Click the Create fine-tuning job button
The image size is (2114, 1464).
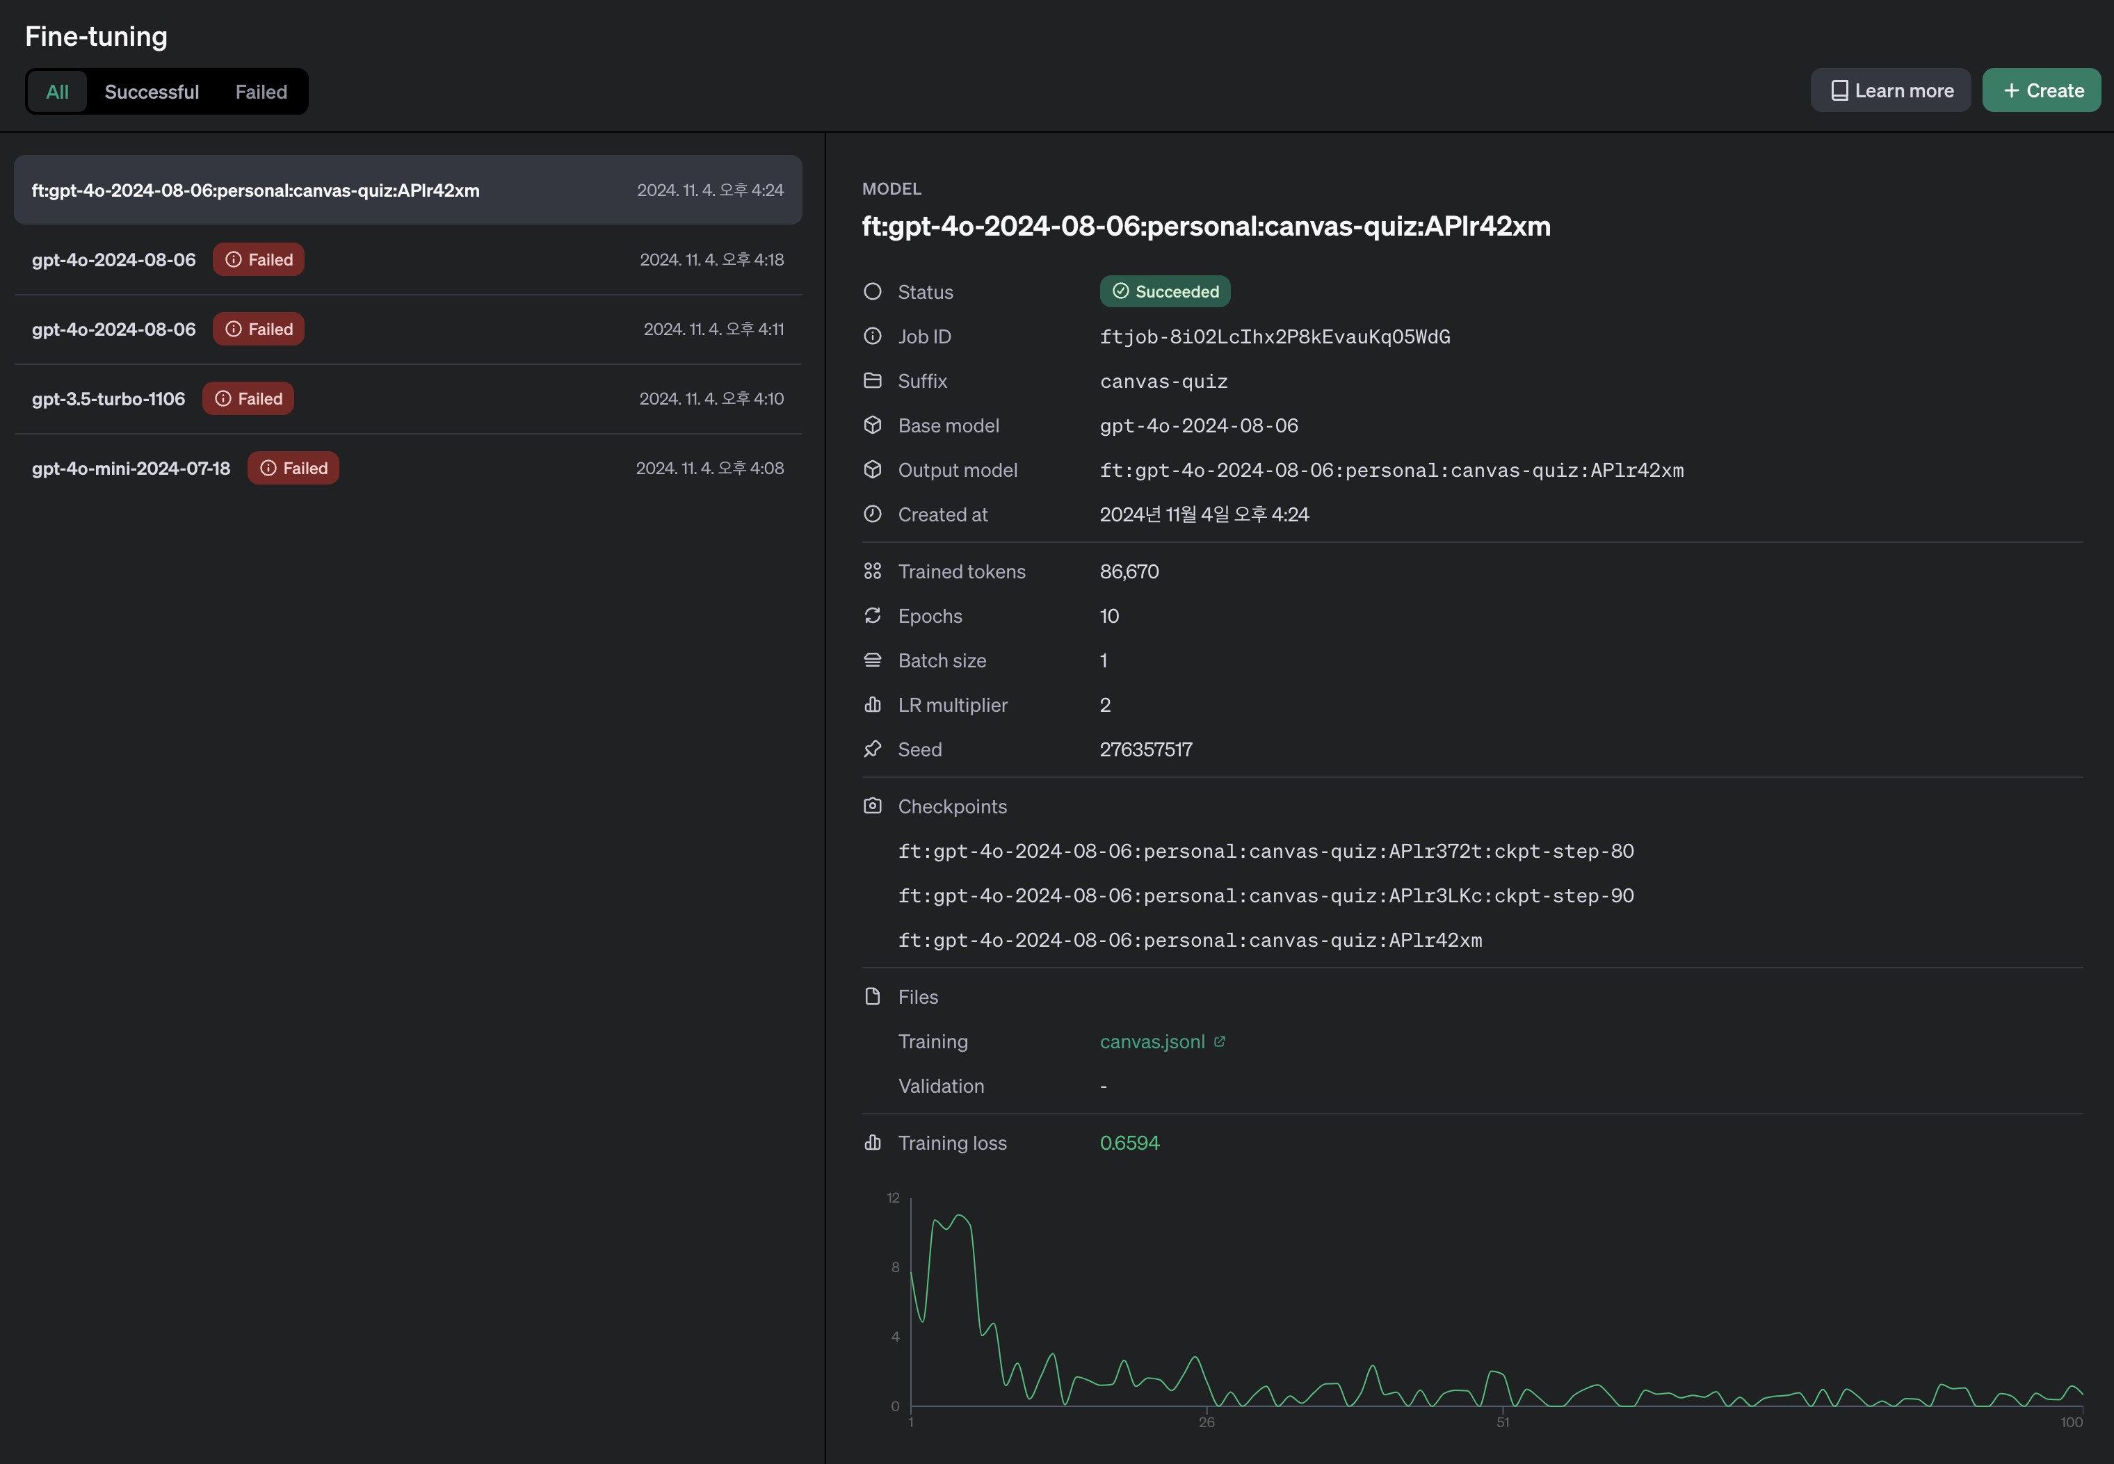point(2042,90)
